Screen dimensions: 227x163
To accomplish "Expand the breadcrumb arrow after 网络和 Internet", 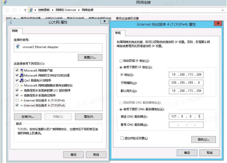I will [x=79, y=10].
